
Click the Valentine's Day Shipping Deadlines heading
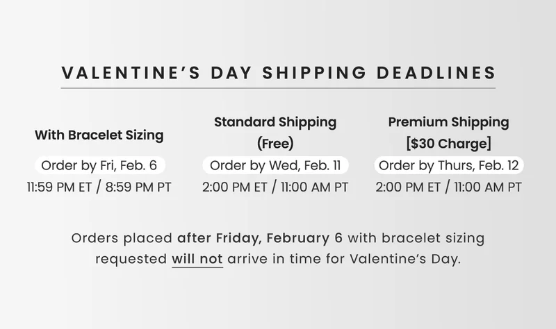point(278,73)
